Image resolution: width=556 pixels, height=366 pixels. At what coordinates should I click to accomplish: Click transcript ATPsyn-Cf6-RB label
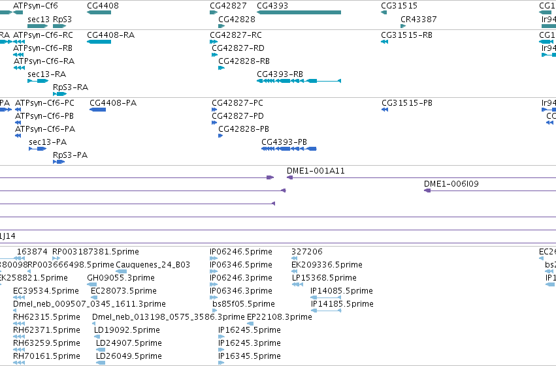(x=42, y=48)
